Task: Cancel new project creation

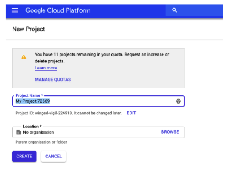Action: [53, 157]
